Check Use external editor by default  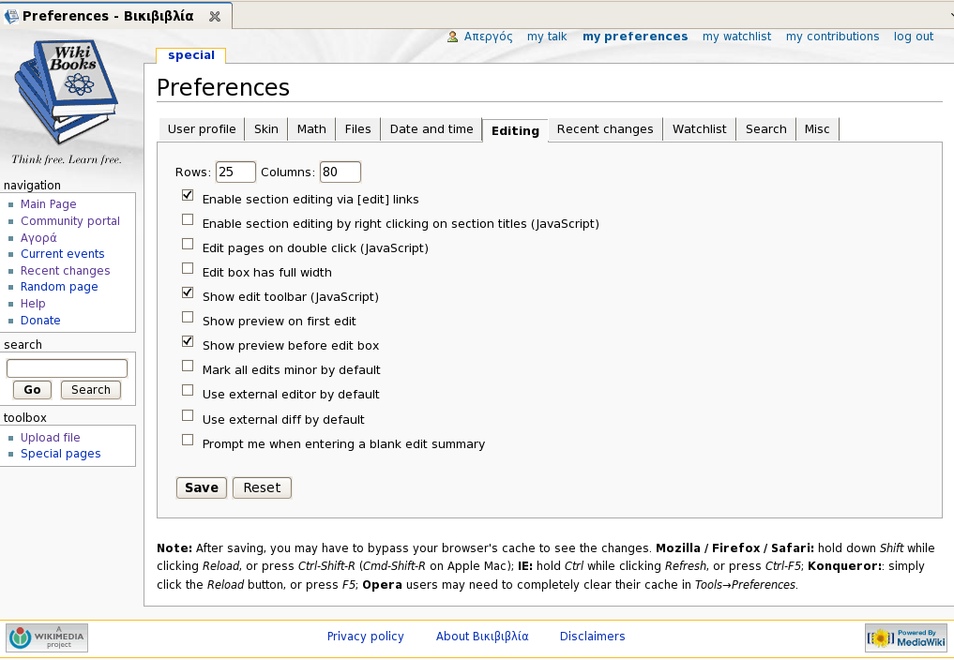188,390
